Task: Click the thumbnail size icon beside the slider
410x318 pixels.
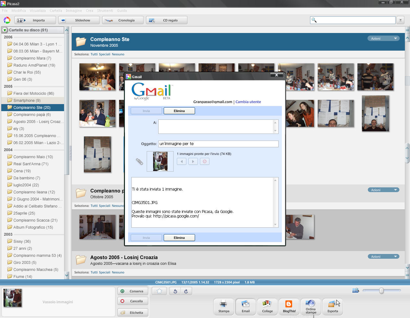Action: [x=356, y=290]
